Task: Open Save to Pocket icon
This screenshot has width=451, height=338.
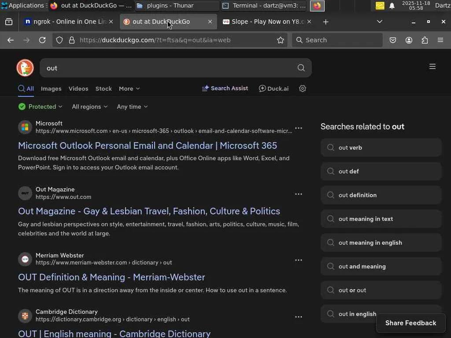Action: 393,40
